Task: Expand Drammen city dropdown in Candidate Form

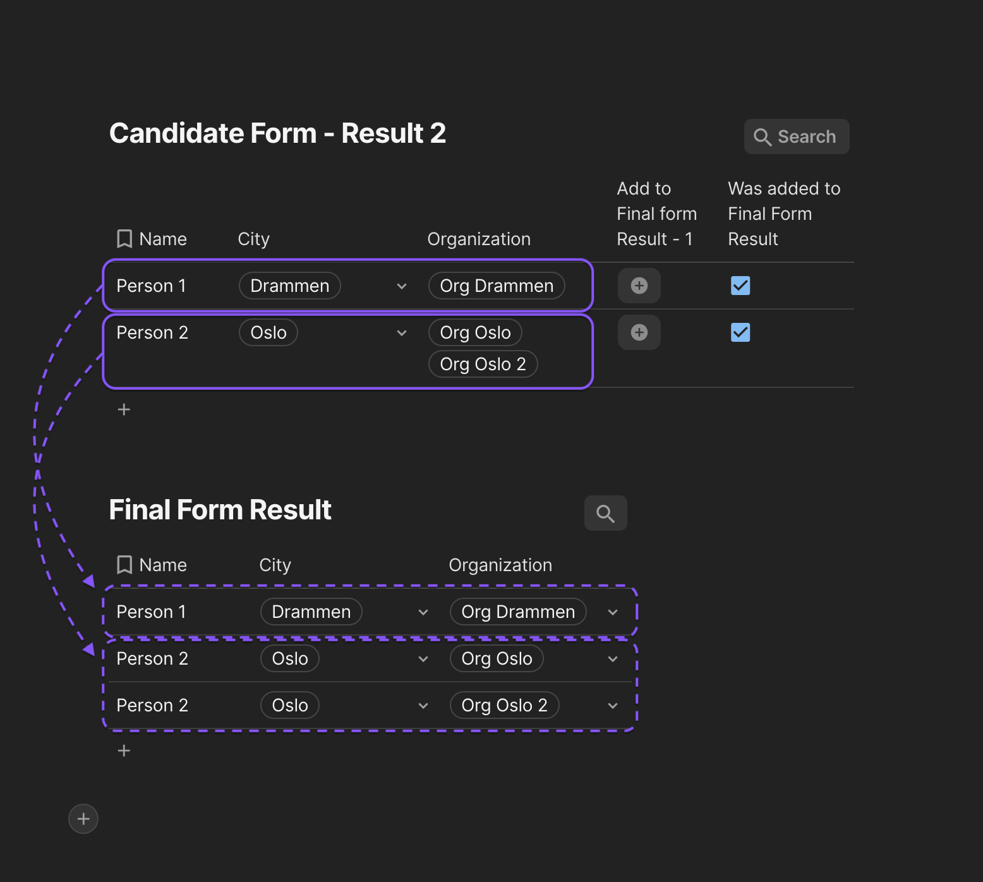Action: point(402,286)
